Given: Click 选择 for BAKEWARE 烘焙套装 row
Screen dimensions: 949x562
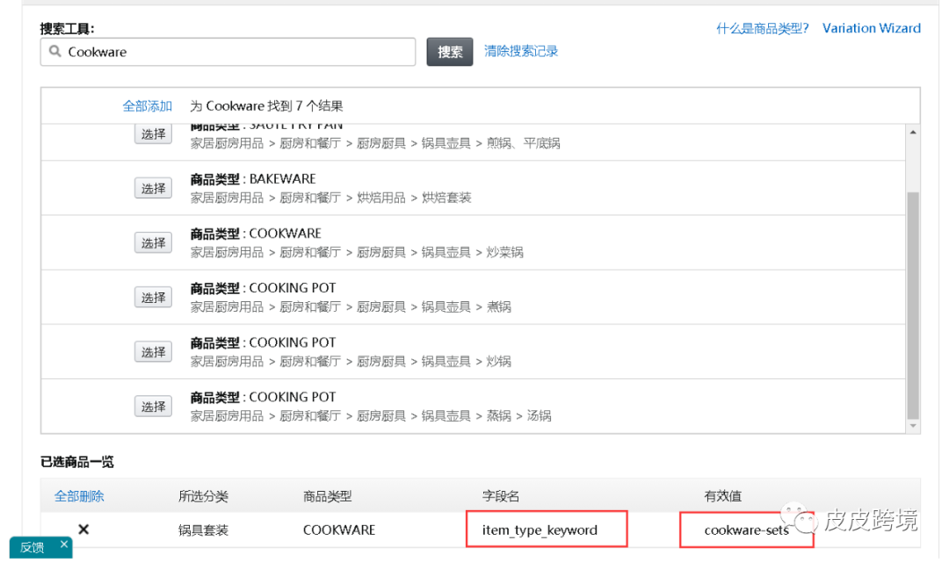Looking at the screenshot, I should pos(153,189).
